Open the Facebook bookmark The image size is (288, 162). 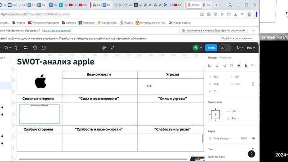(86, 23)
